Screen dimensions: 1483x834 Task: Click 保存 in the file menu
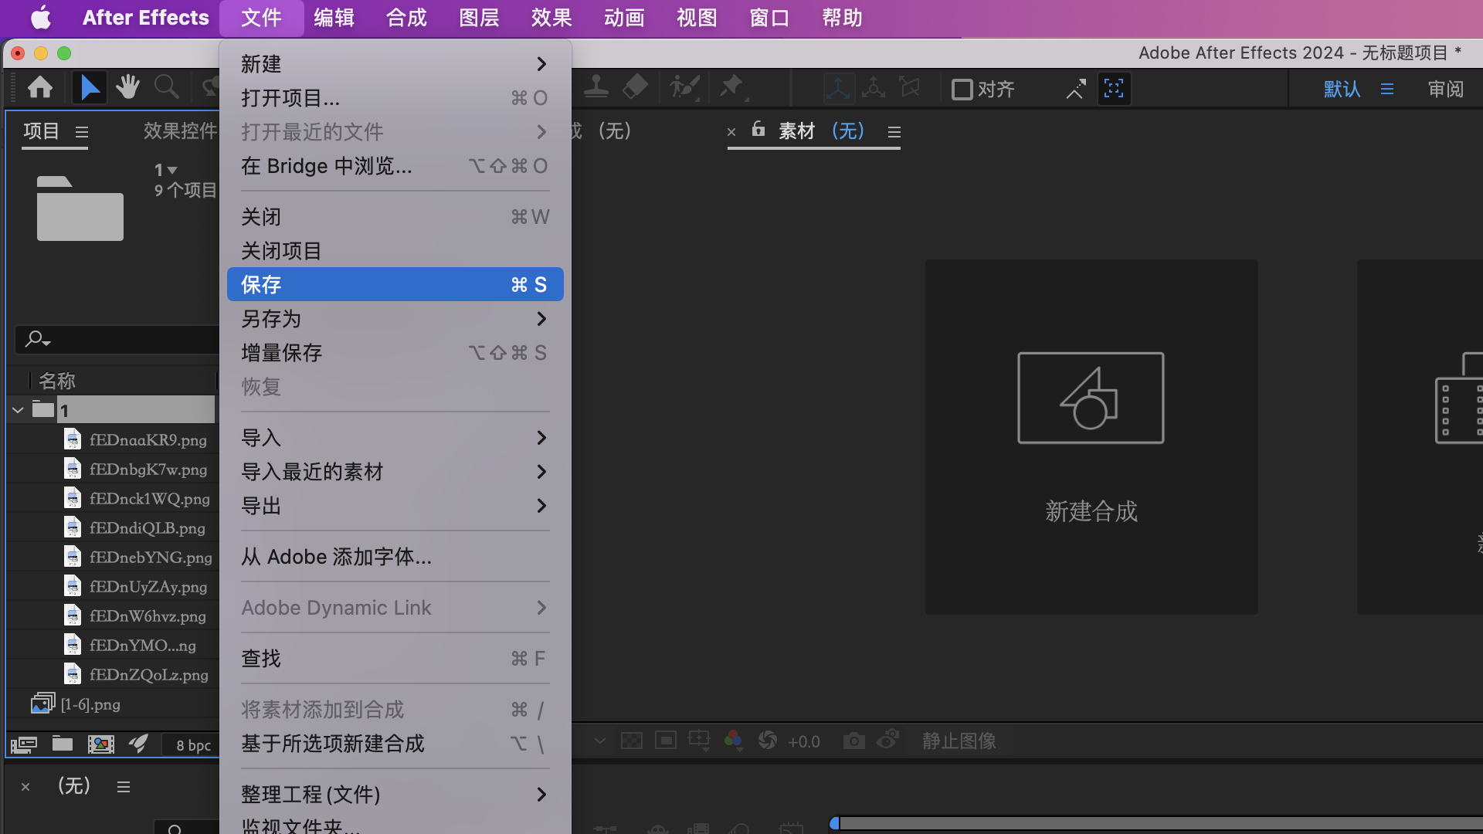(x=394, y=283)
